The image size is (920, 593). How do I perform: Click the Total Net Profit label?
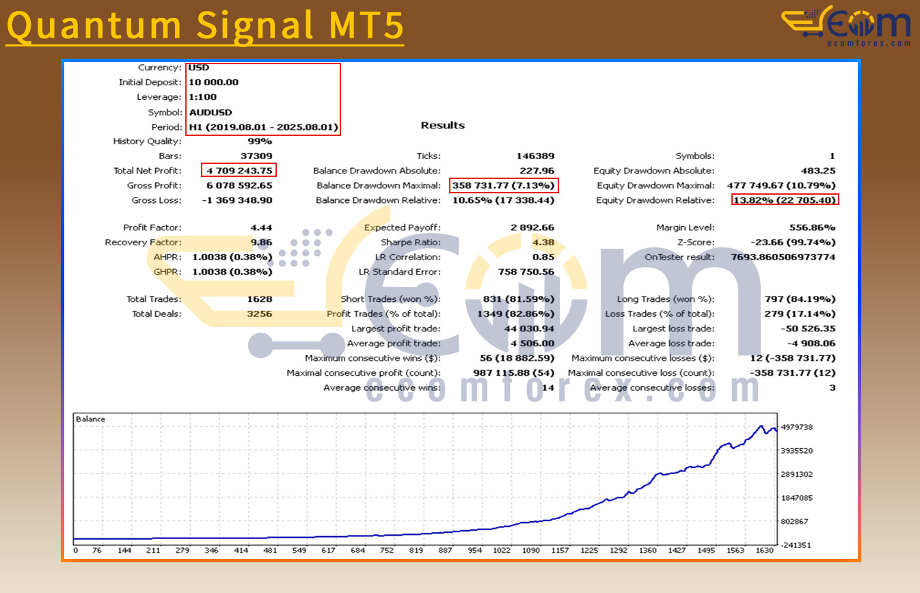pos(148,171)
